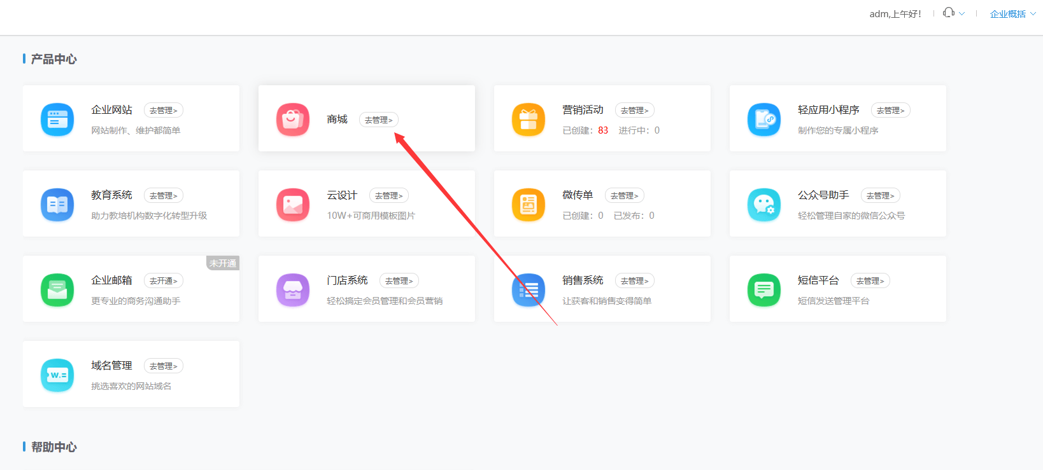
Task: Click the 让获客和销售变得简单 description
Action: (x=607, y=301)
